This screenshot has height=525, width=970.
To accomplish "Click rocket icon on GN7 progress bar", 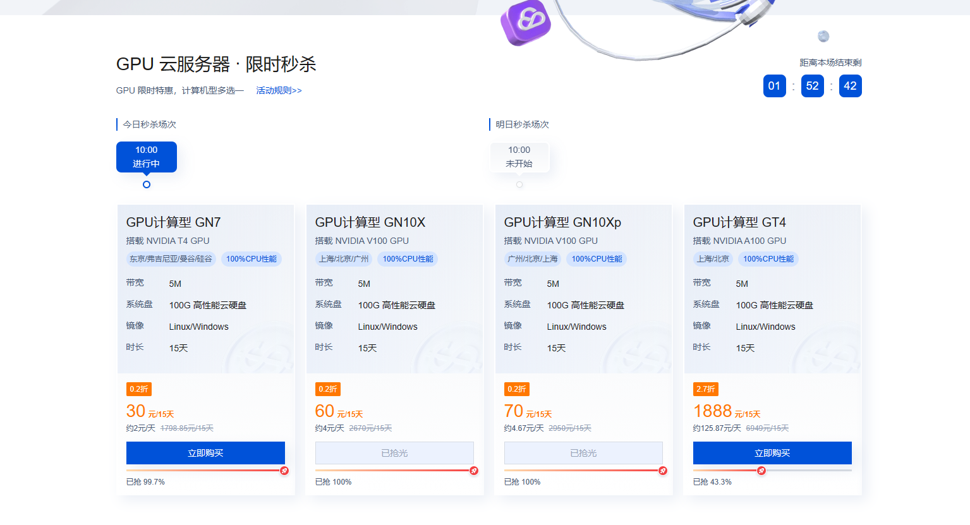I will (x=284, y=471).
